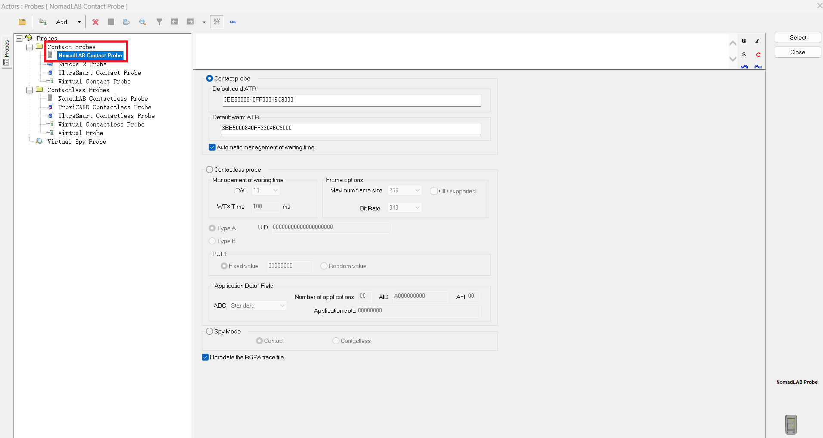Click the bold G formatting icon

[744, 41]
